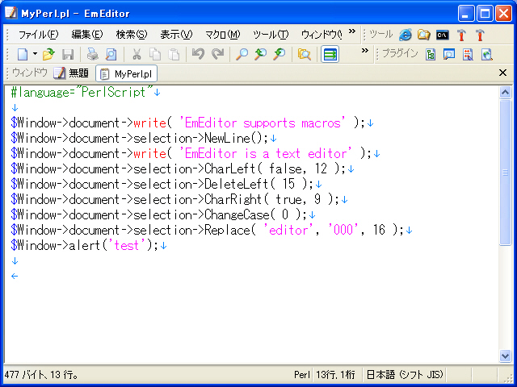Screen dimensions: 517x387
Task: Click the Find Next icon
Action: 280,54
